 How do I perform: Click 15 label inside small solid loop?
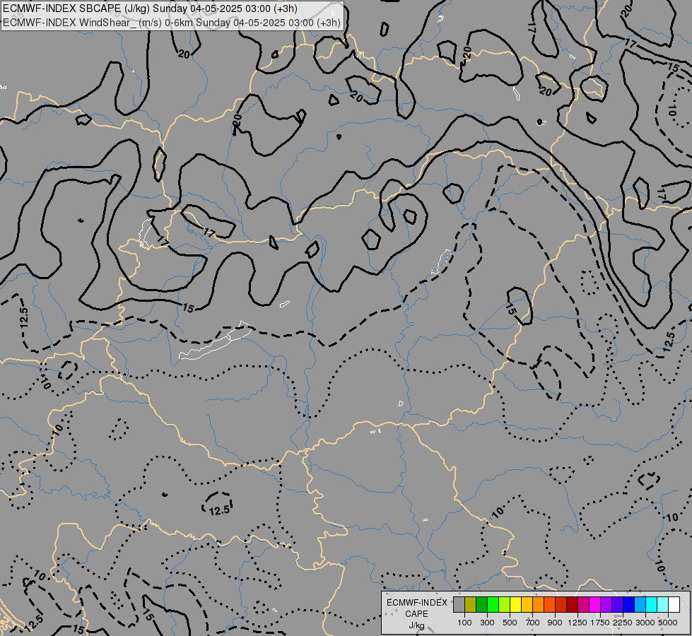(x=510, y=309)
